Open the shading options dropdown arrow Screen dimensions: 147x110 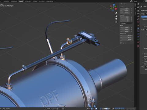point(111,108)
